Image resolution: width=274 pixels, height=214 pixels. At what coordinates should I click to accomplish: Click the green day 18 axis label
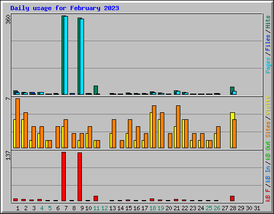pyautogui.click(x=153, y=208)
